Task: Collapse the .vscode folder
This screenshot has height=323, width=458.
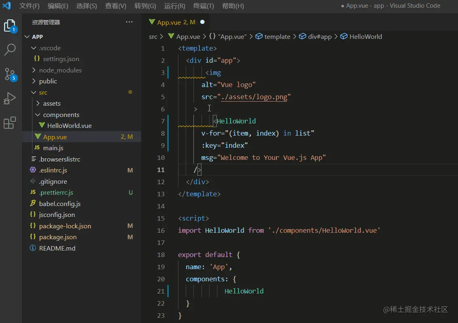Action: [x=34, y=48]
